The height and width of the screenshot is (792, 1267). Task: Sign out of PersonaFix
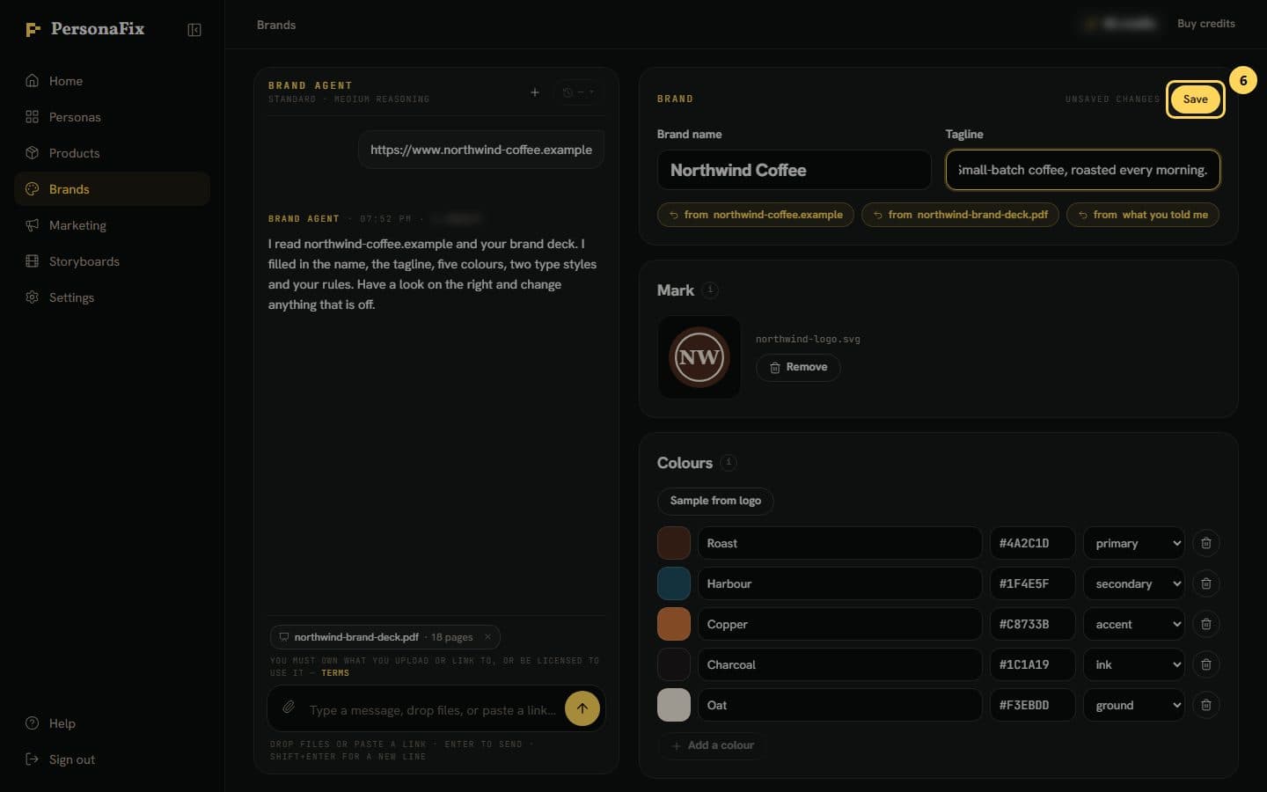(112, 759)
